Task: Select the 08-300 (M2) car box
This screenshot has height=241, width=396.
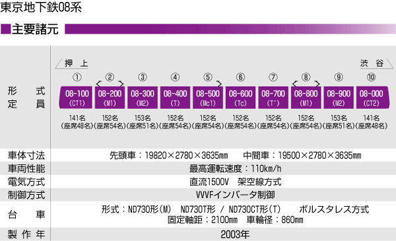Action: [x=143, y=98]
